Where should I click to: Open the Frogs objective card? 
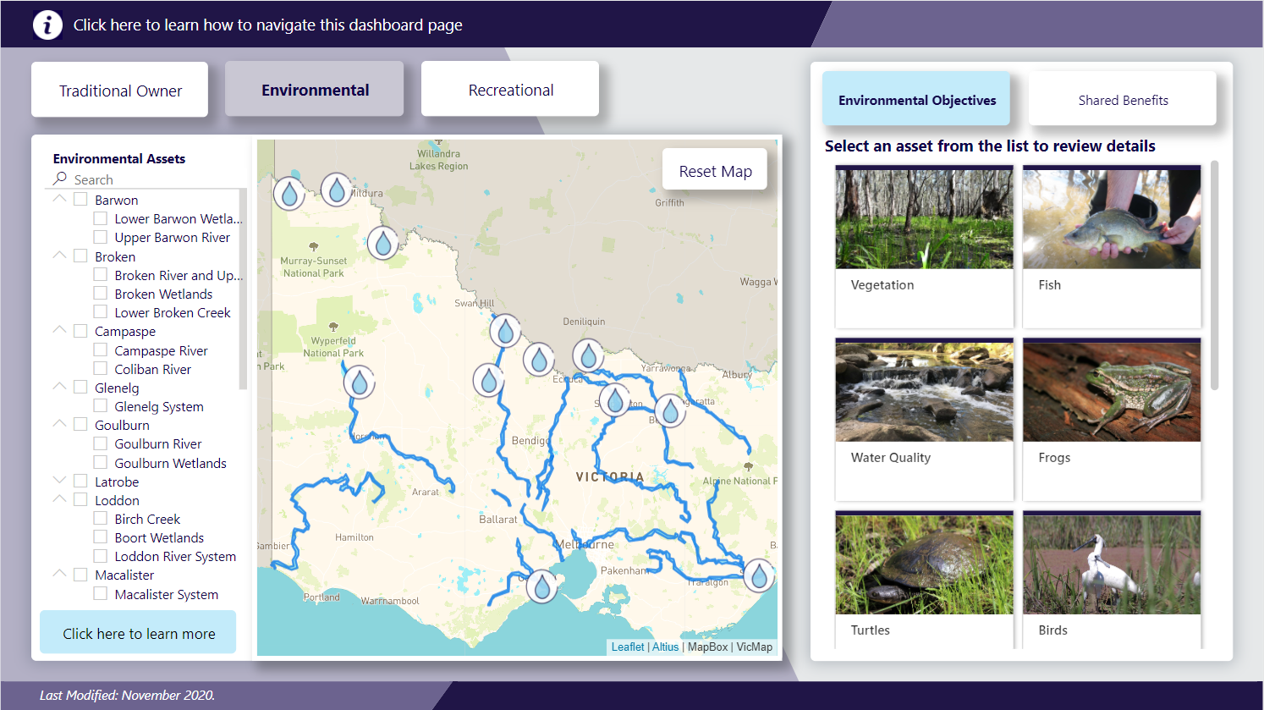[1112, 419]
